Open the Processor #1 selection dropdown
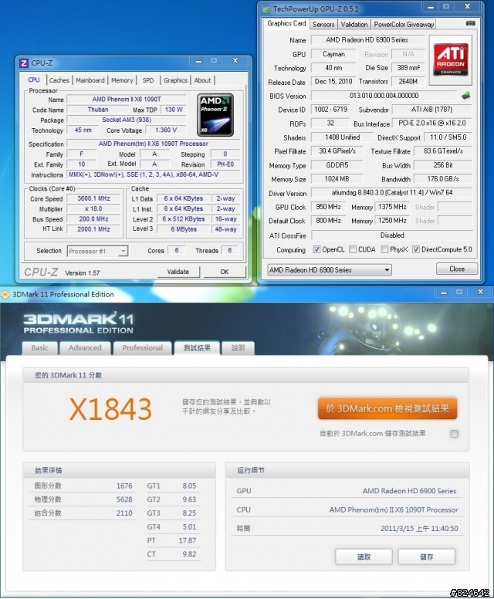 98,252
